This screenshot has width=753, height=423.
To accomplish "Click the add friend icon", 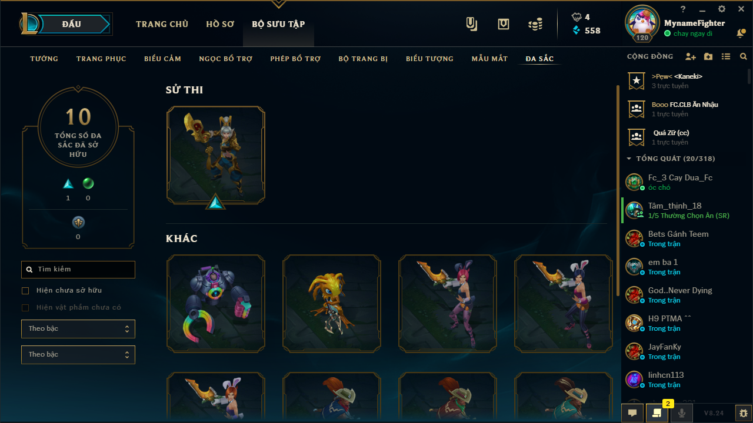I will tap(691, 57).
